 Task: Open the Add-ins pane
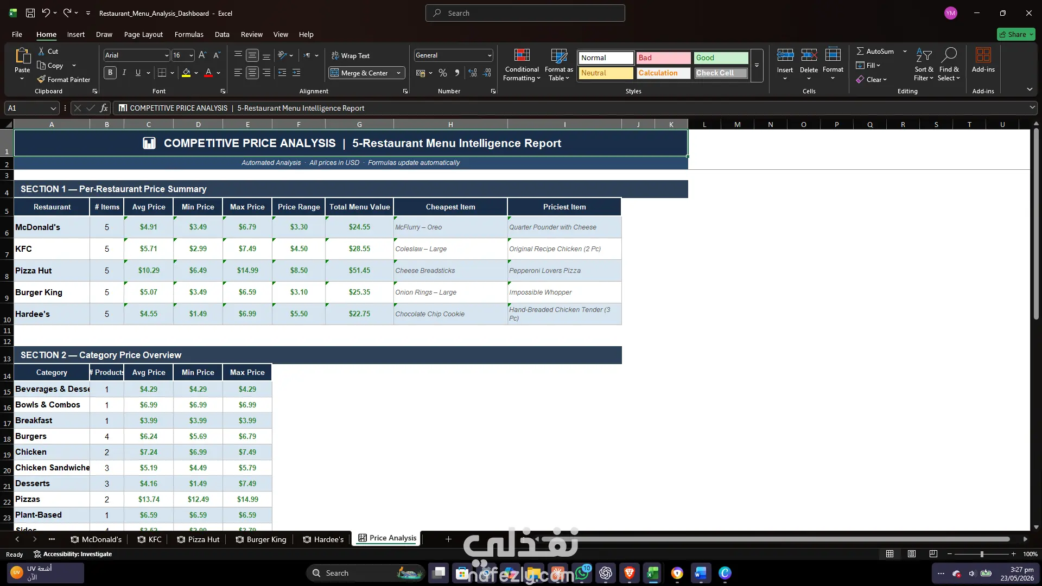tap(983, 60)
